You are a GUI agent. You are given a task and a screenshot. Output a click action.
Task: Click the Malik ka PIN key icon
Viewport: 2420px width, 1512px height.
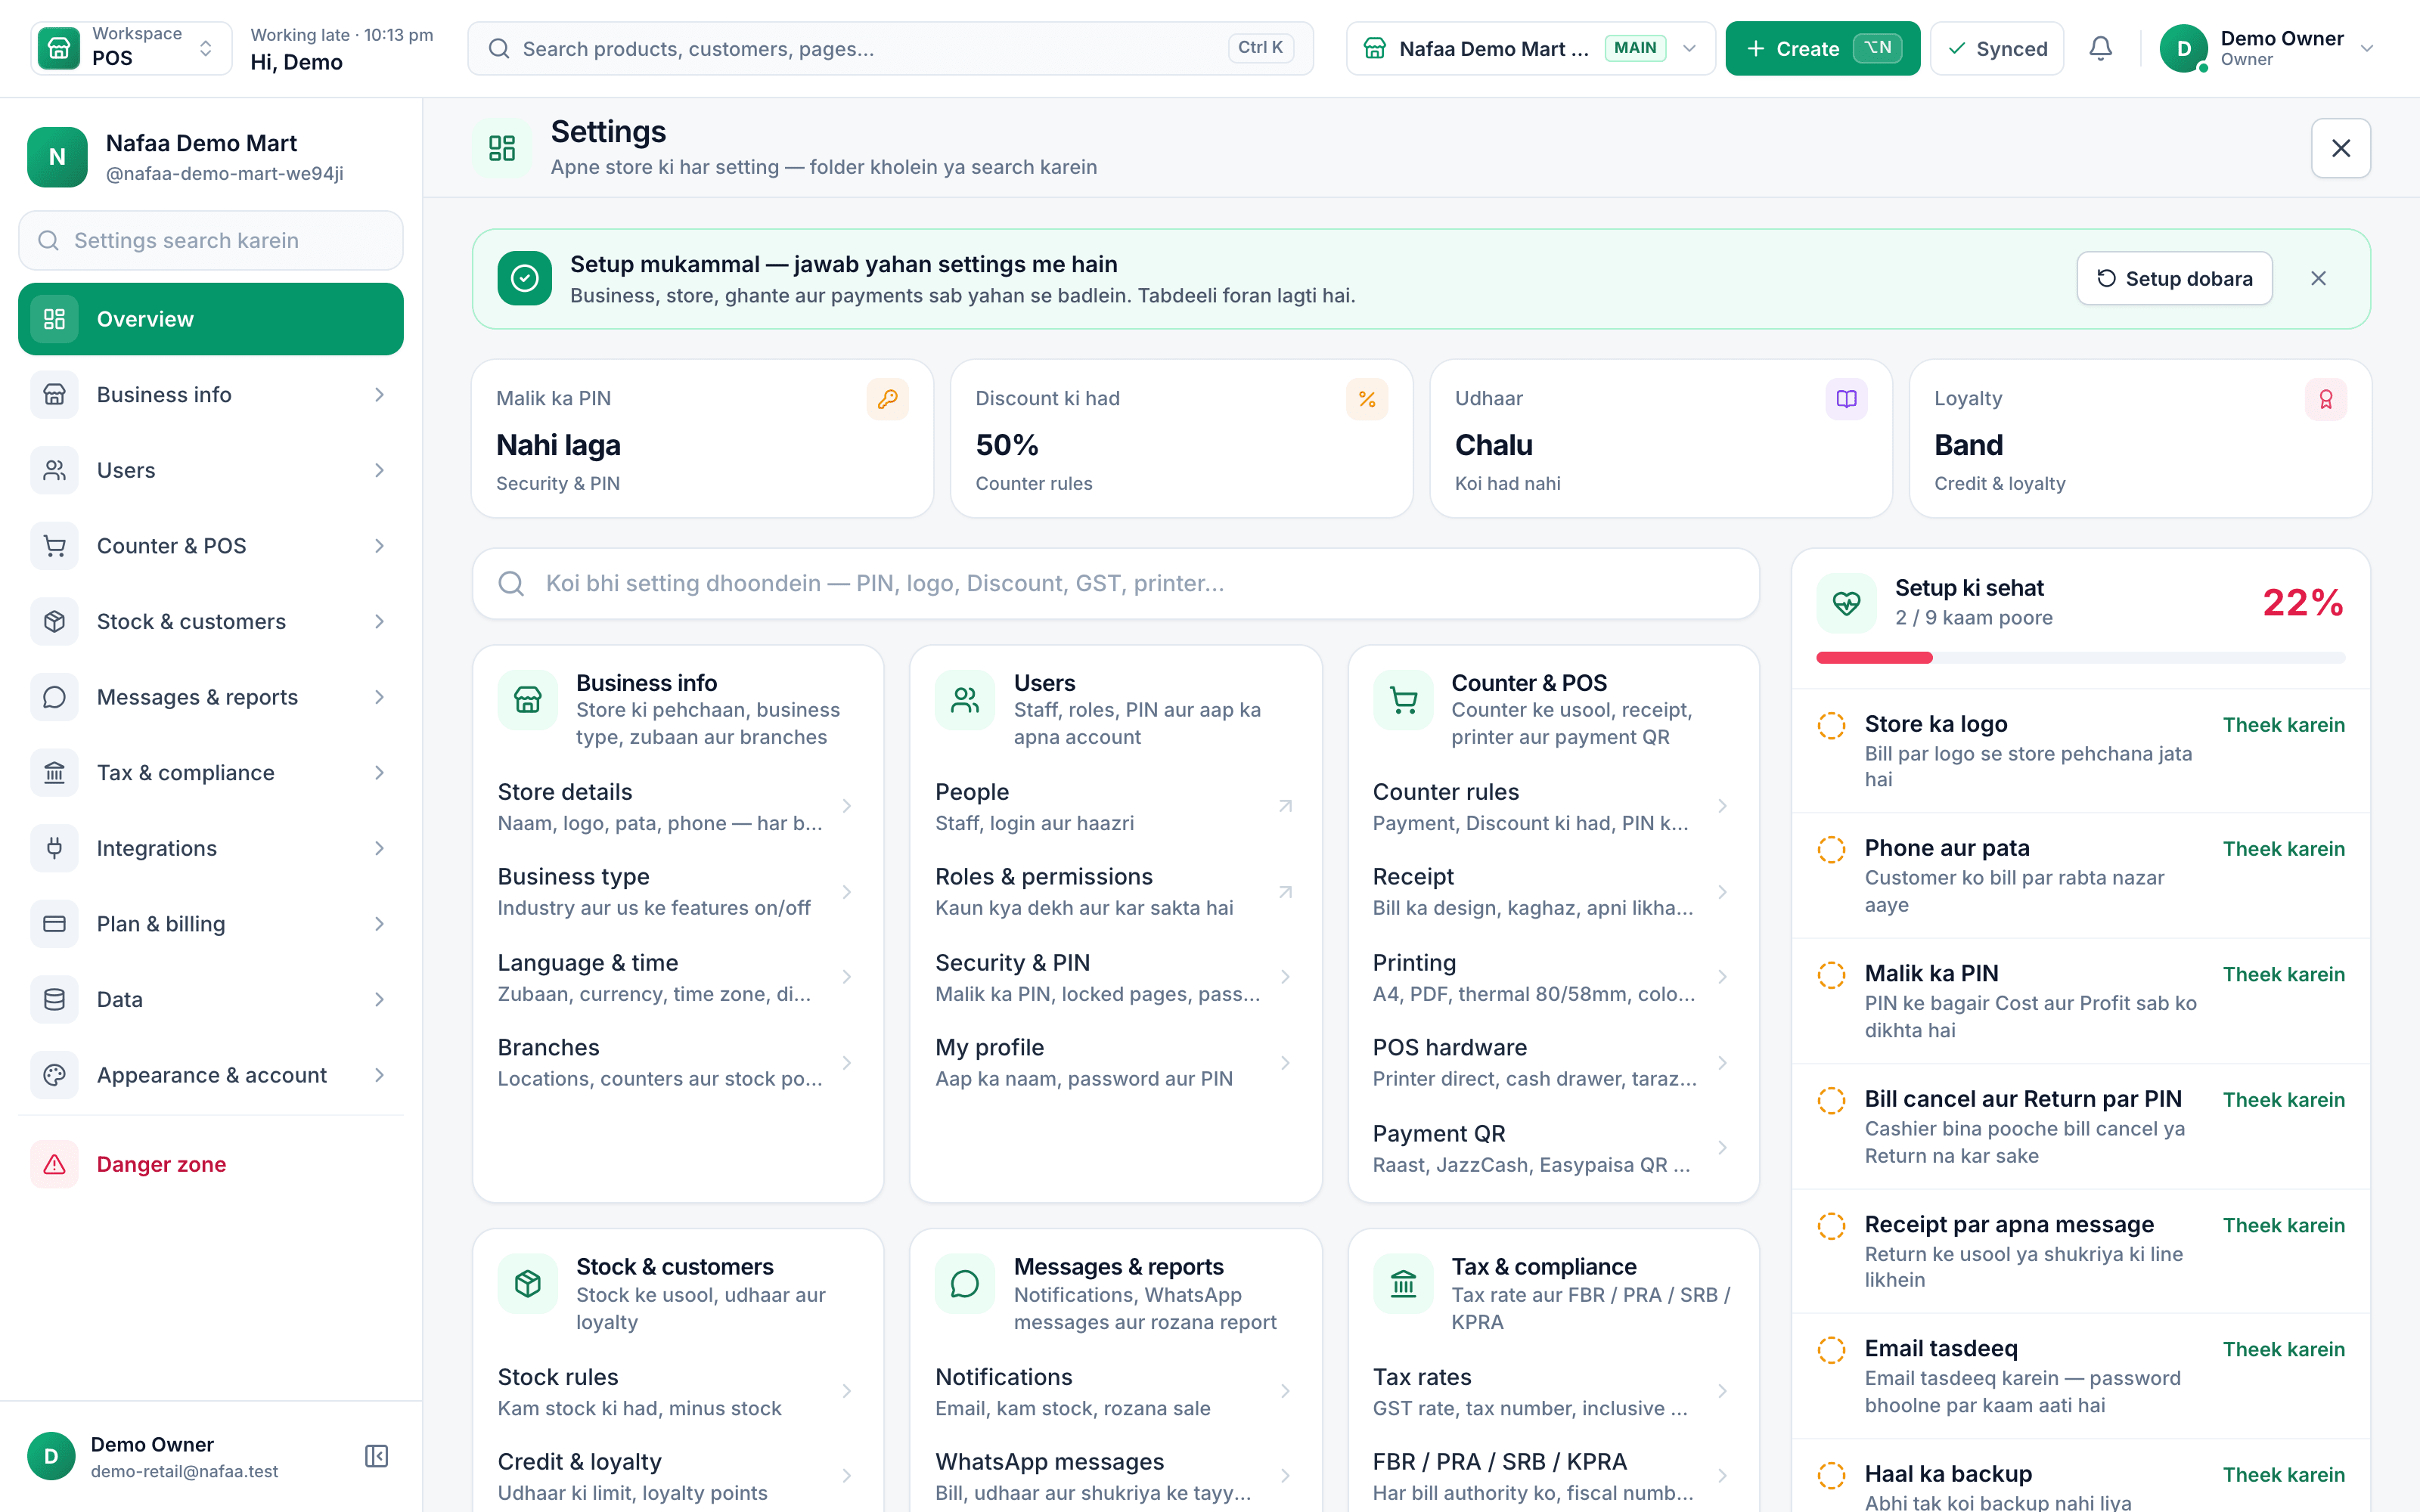coord(887,399)
